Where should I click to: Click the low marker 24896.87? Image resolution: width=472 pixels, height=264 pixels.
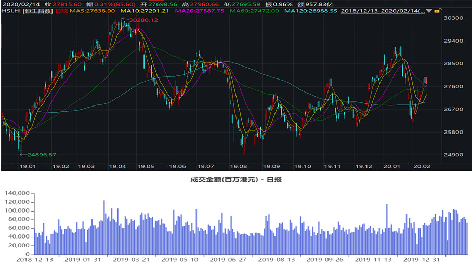[42, 155]
